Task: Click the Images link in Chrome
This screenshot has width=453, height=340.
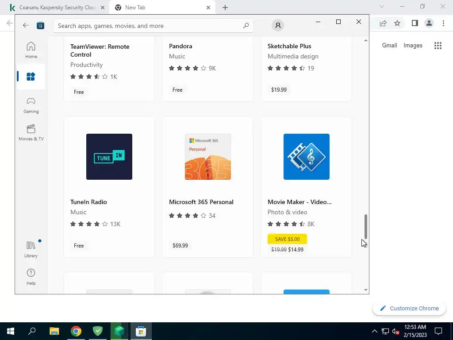Action: tap(413, 46)
